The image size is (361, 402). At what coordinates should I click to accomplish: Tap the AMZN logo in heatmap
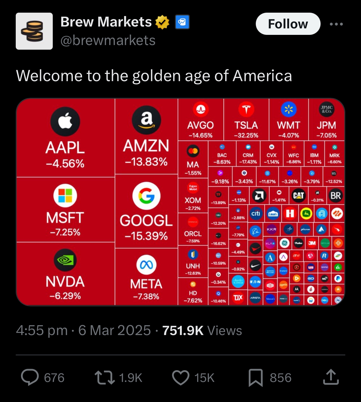tap(146, 120)
